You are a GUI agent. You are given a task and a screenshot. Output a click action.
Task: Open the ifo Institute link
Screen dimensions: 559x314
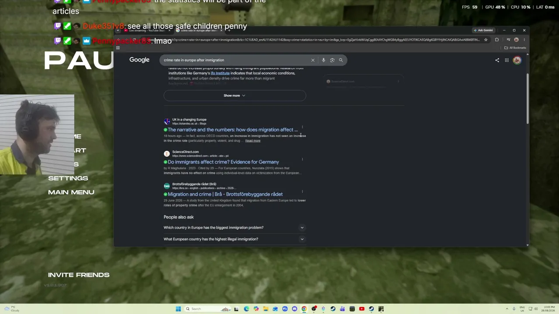(x=220, y=73)
